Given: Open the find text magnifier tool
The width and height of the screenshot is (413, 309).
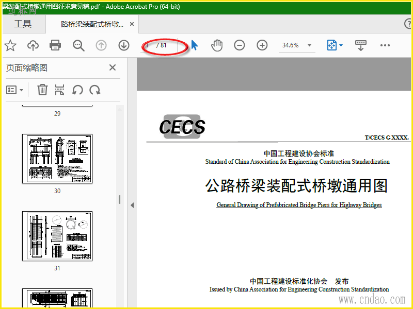Looking at the screenshot, I should pyautogui.click(x=78, y=45).
